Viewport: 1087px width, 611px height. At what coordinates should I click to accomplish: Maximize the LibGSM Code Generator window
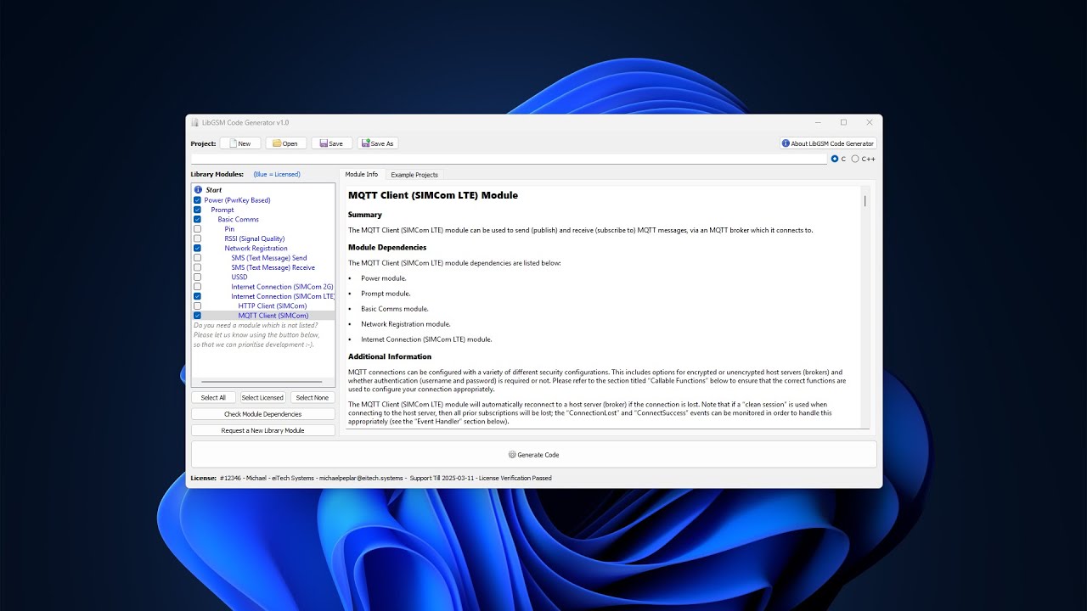pos(843,122)
